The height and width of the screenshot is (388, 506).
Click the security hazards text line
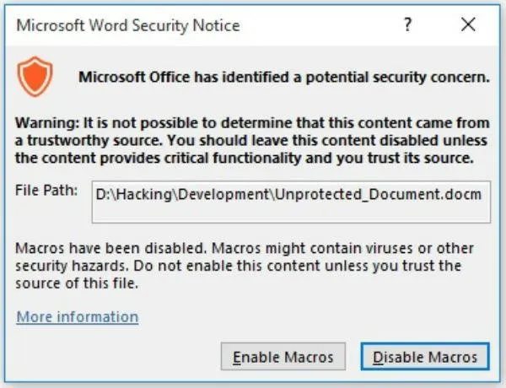click(238, 266)
